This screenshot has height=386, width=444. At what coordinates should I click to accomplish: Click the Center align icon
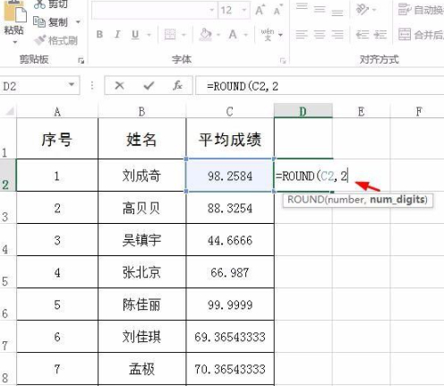point(320,35)
